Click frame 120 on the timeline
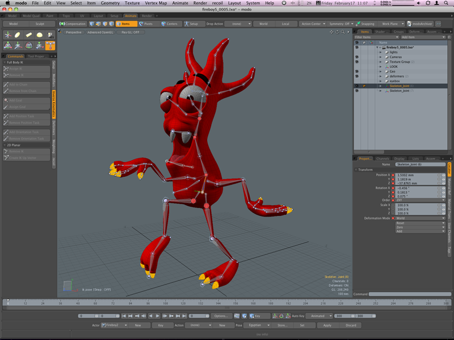The height and width of the screenshot is (340, 454). point(183,303)
